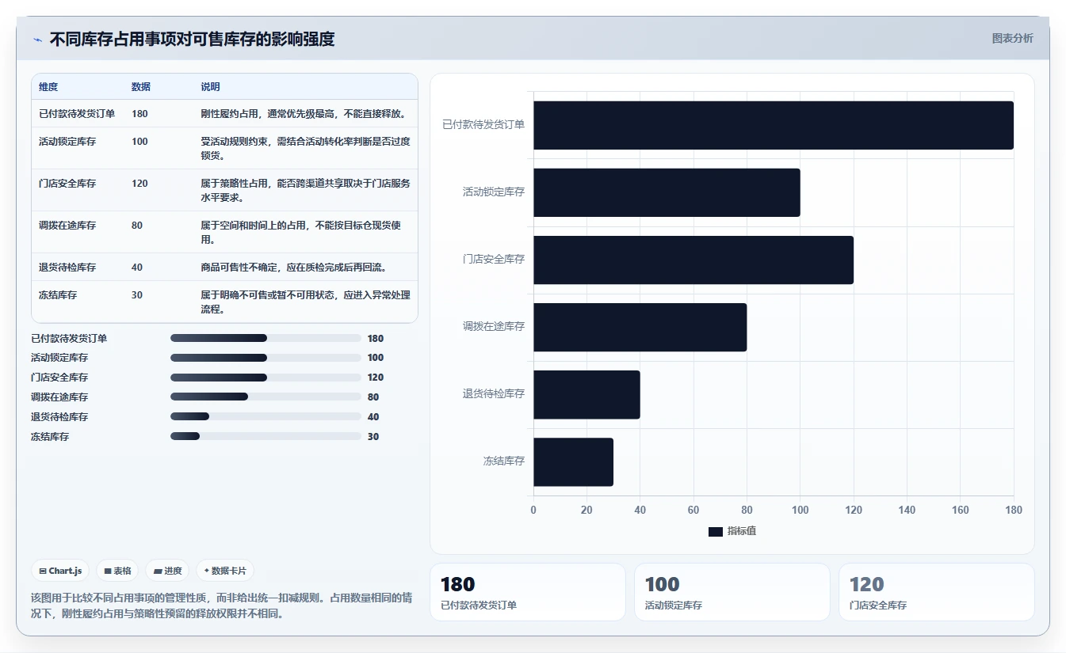The image size is (1066, 653).
Task: Click the 冻结库存 progress bar
Action: (266, 436)
